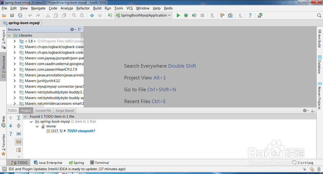Image resolution: width=323 pixels, height=174 pixels.
Task: Click the Make Project build icon
Action: (x=110, y=15)
